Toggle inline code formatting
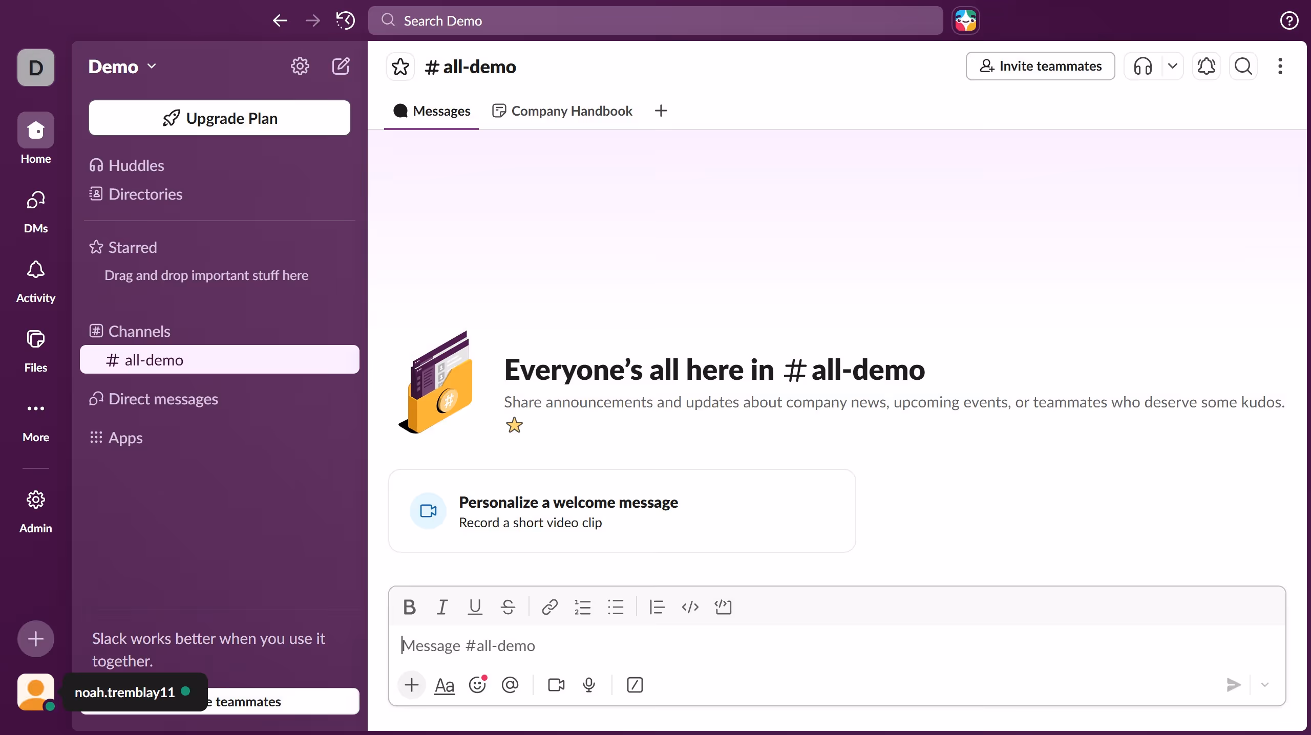Image resolution: width=1311 pixels, height=735 pixels. [690, 607]
